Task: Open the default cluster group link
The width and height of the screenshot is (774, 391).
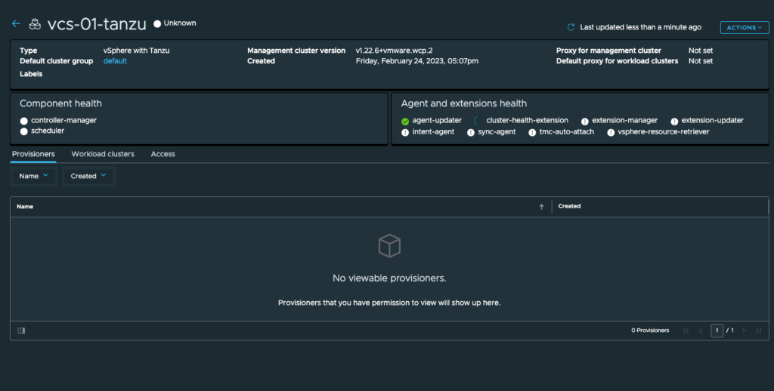Action: click(x=115, y=61)
